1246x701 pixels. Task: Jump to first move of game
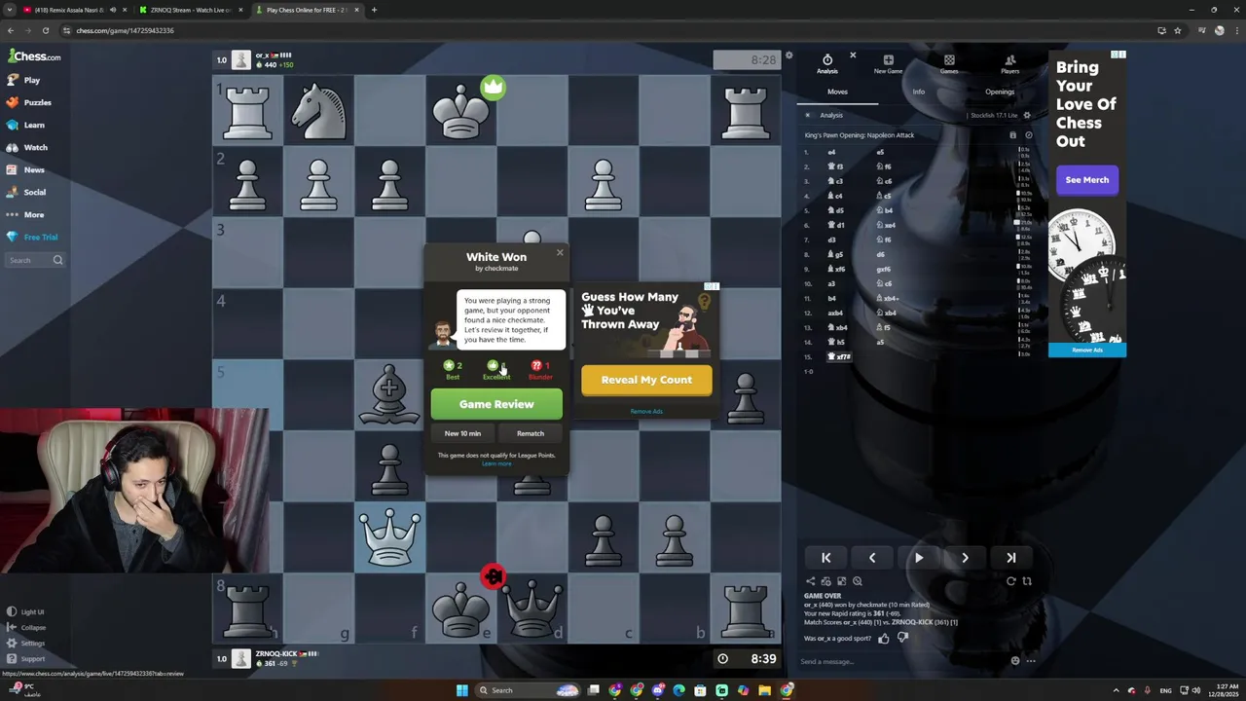point(825,558)
